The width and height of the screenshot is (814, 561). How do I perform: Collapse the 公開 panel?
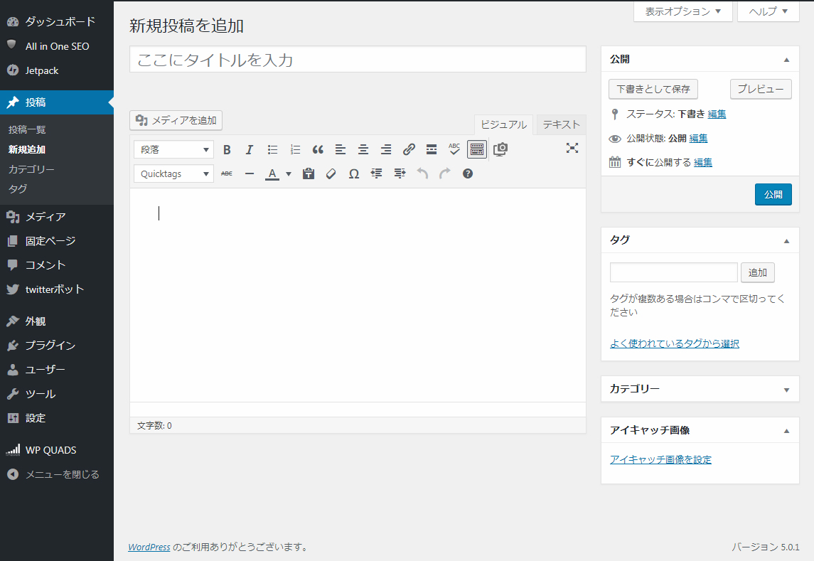(x=786, y=60)
